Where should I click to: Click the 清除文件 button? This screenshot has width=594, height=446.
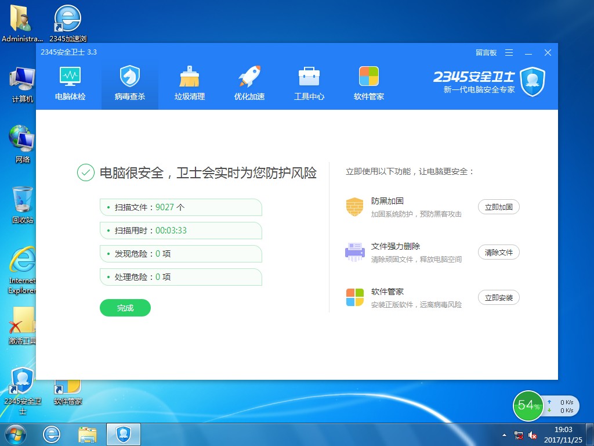pos(498,252)
